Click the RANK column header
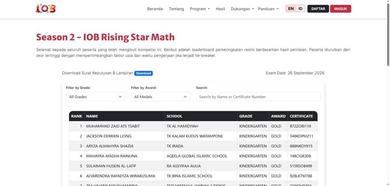 (77, 116)
